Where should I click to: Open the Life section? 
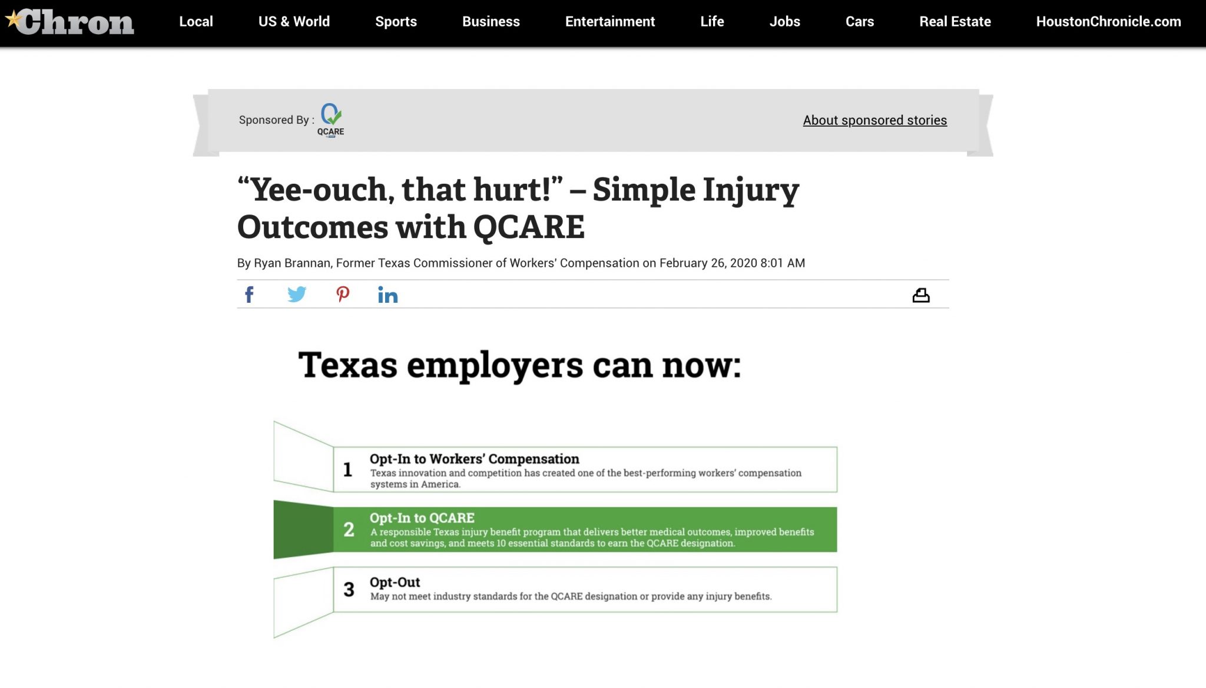pyautogui.click(x=712, y=22)
